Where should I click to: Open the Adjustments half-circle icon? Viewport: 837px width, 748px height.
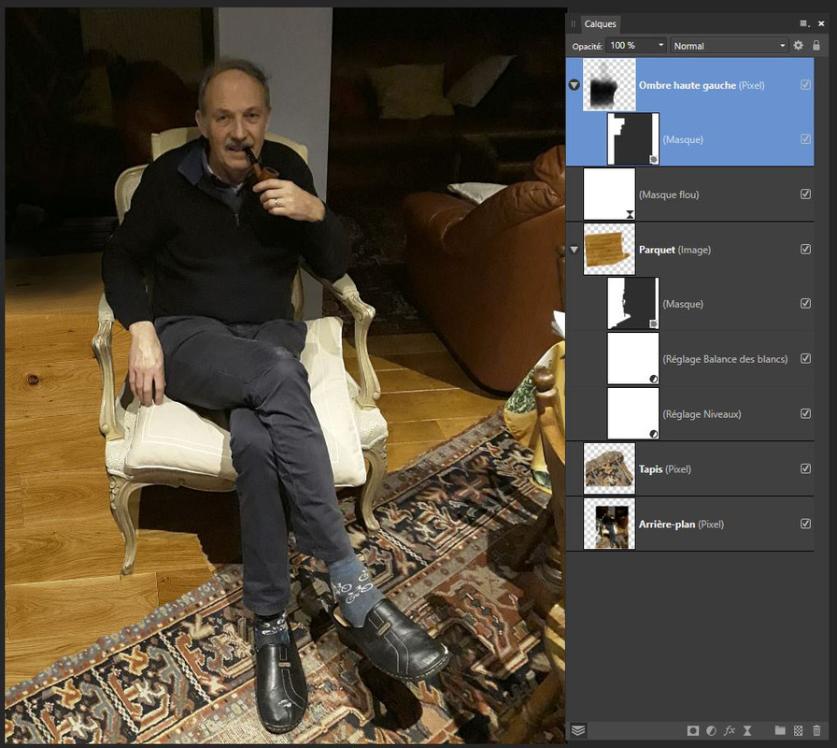tap(711, 730)
